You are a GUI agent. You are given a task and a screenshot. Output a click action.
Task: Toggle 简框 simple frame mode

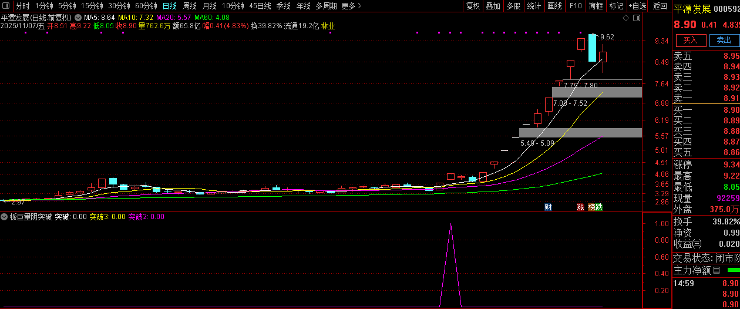[x=596, y=6]
